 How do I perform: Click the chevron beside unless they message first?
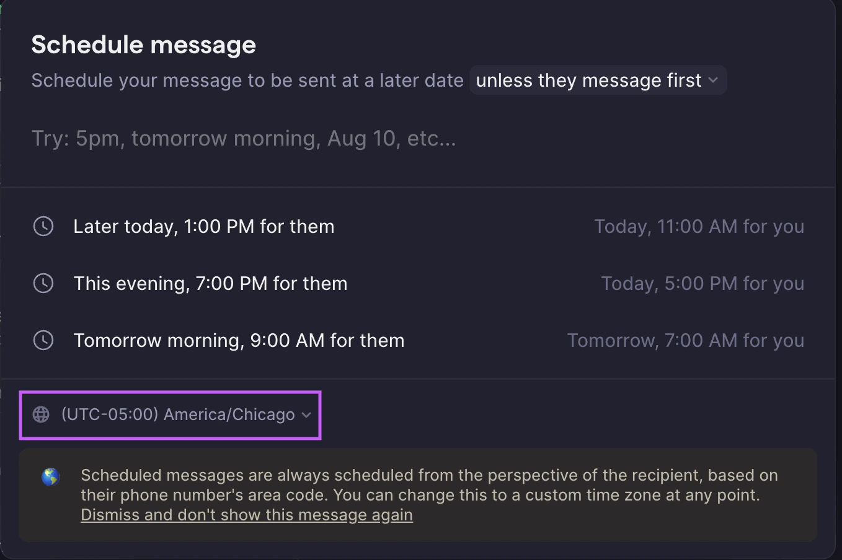(713, 80)
